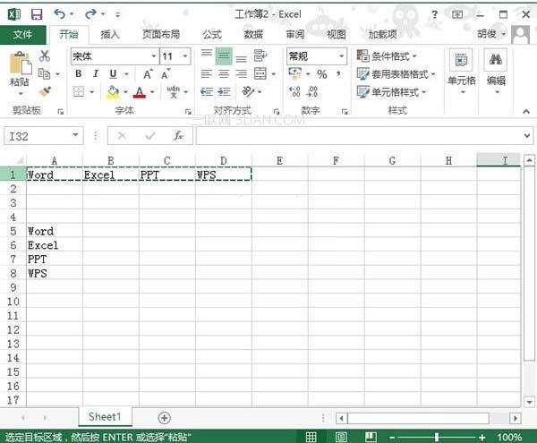Toggle the highlighted middle align button
This screenshot has width=537, height=443.
[224, 56]
